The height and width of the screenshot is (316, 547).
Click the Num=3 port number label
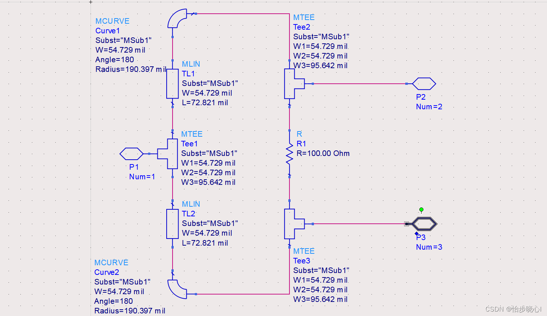429,247
